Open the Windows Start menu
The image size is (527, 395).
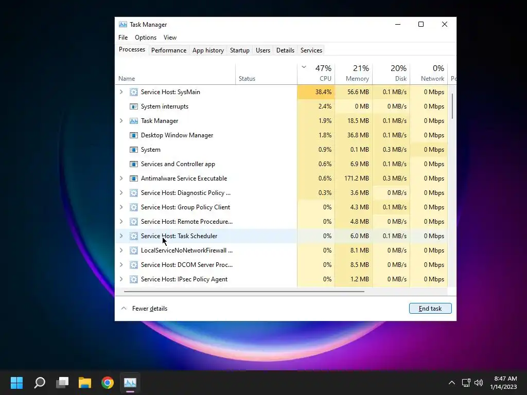pyautogui.click(x=16, y=383)
